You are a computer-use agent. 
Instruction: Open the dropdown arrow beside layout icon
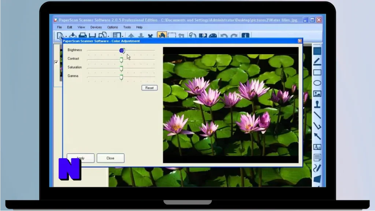122,36
